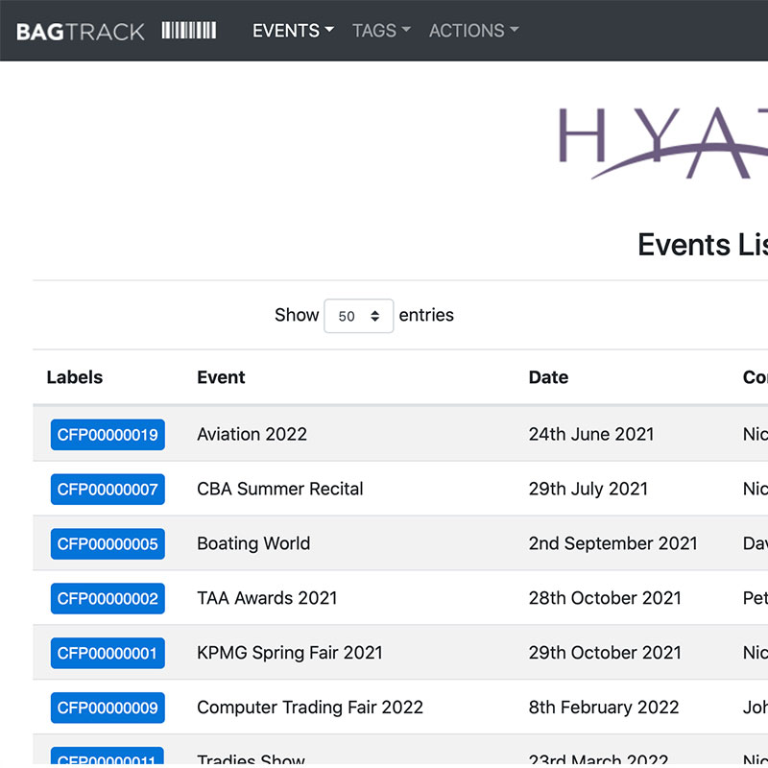
Task: Click the BagTrack logo in navbar
Action: coord(81,31)
